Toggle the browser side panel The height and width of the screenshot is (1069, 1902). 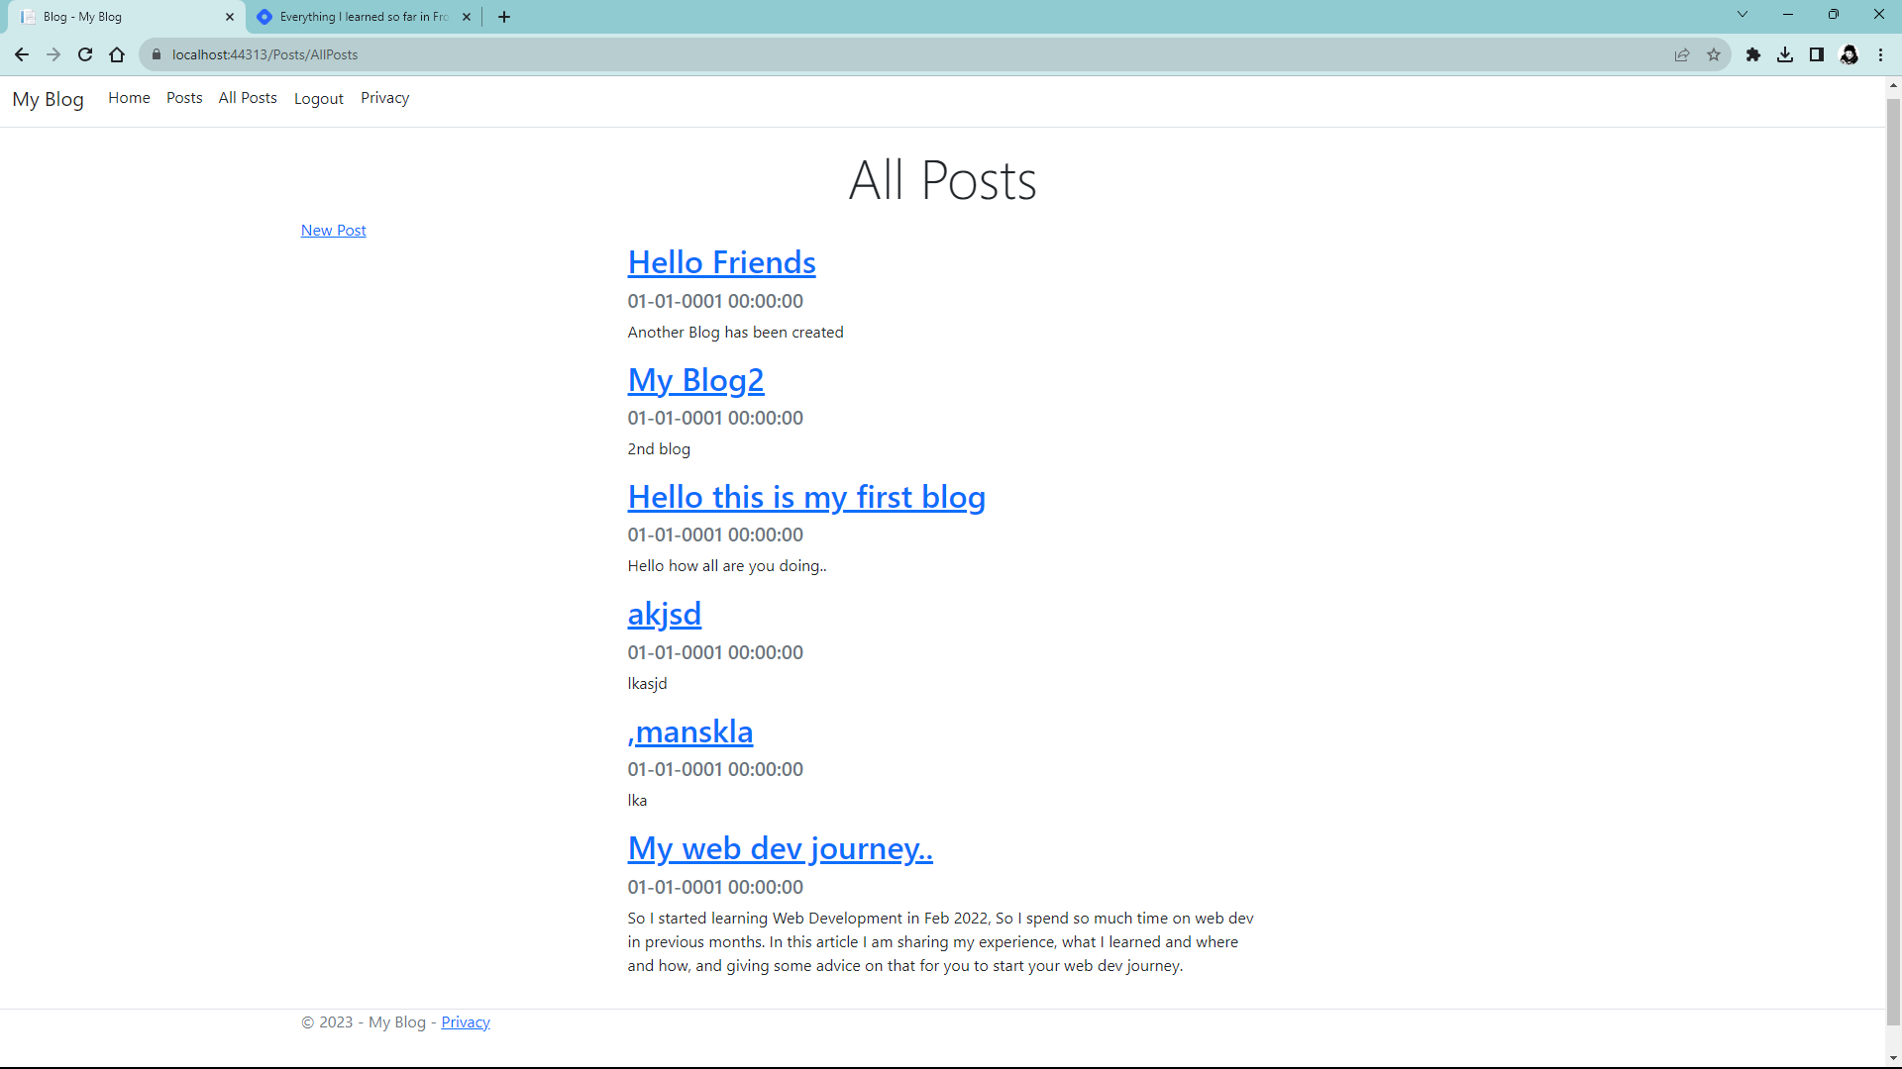pyautogui.click(x=1817, y=54)
